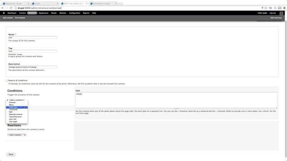Choose 'Taxonomy' in the condition list
Viewport: 287px width, 161px height.
pyautogui.click(x=17, y=110)
